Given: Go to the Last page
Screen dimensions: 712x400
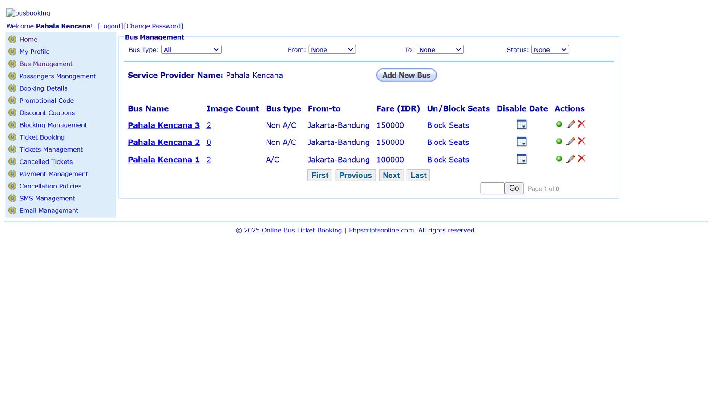Looking at the screenshot, I should 418,175.
